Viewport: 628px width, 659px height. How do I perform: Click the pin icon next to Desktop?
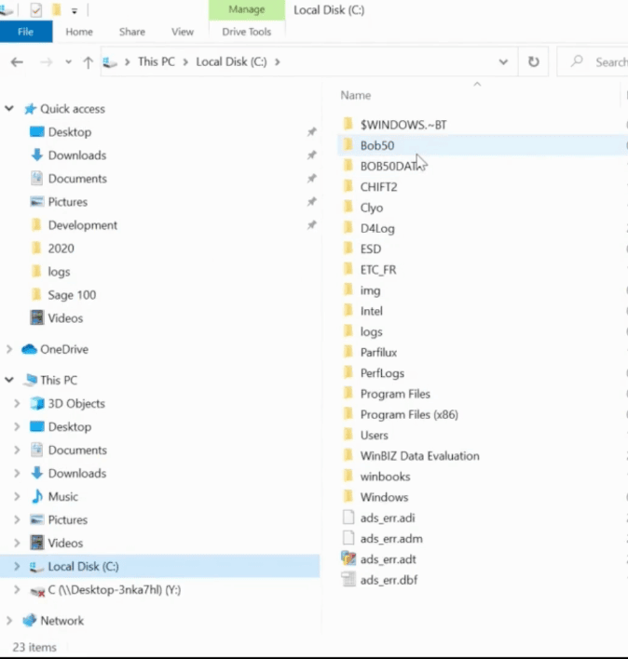click(x=312, y=132)
